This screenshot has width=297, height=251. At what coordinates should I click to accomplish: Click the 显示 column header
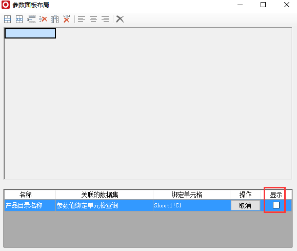click(276, 195)
